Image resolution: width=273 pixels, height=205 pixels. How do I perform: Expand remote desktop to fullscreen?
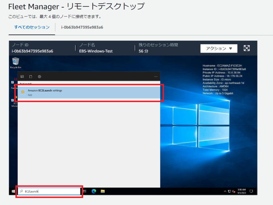click(247, 48)
